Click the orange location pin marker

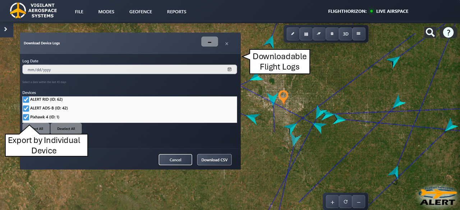pyautogui.click(x=283, y=96)
